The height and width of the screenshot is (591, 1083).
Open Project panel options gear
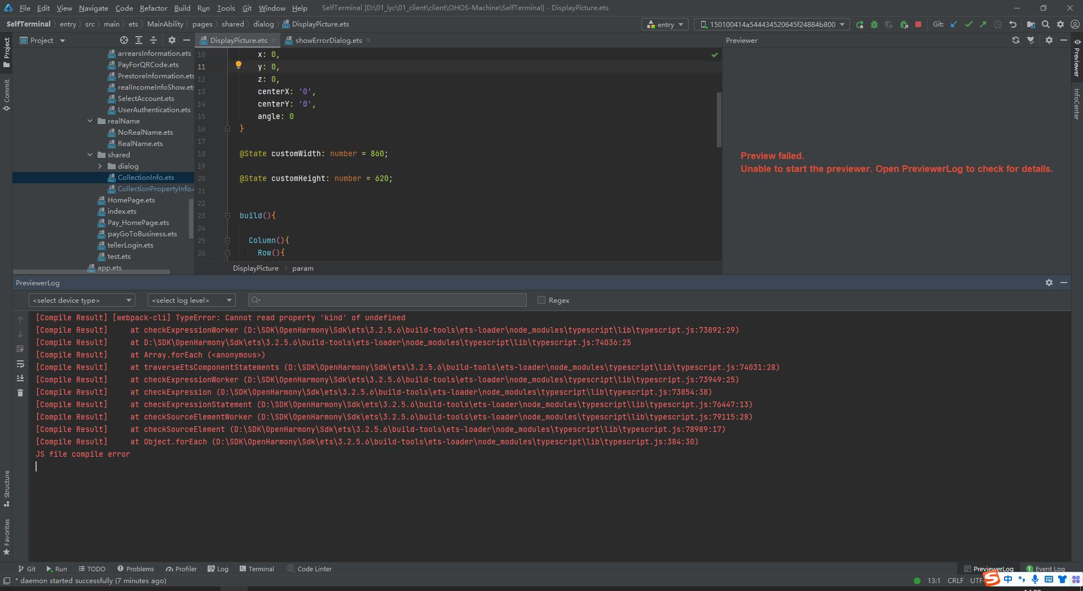coord(172,40)
